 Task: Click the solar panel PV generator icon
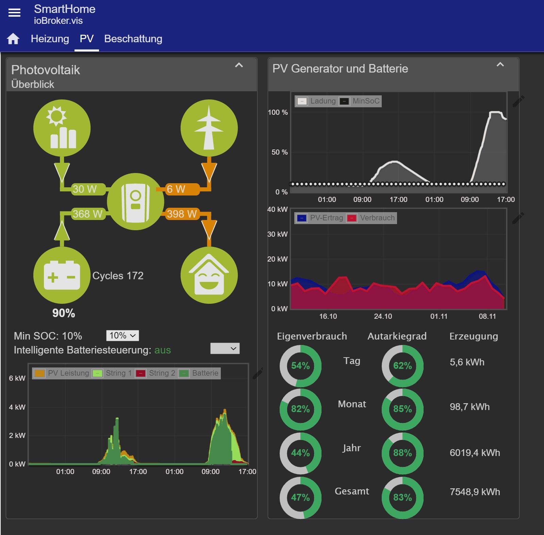62,128
